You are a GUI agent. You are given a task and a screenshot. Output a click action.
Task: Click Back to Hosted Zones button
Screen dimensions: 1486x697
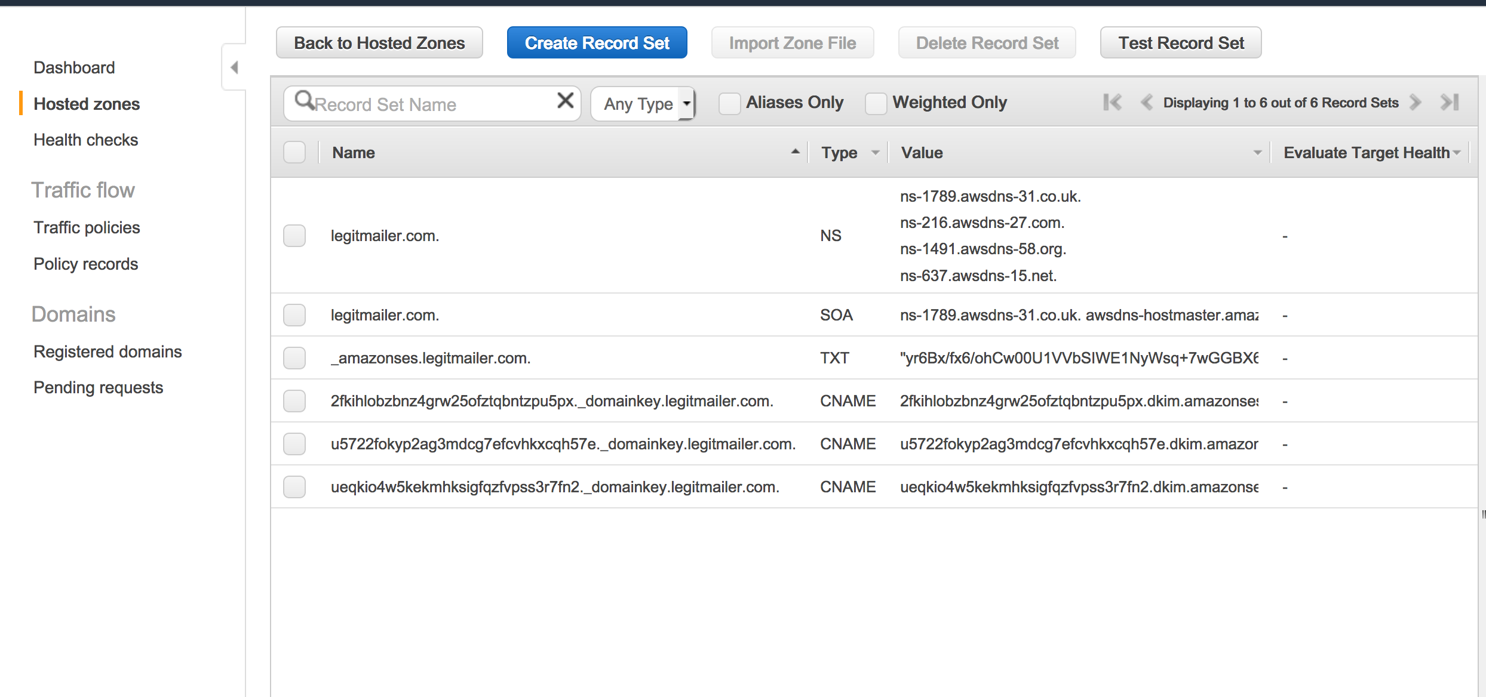(379, 43)
